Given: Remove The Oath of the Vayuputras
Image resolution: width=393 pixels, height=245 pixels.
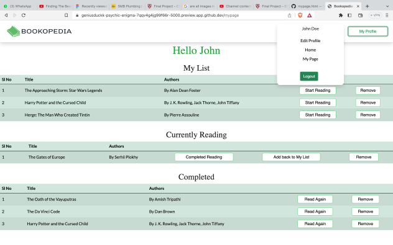Looking at the screenshot, I should (366, 199).
